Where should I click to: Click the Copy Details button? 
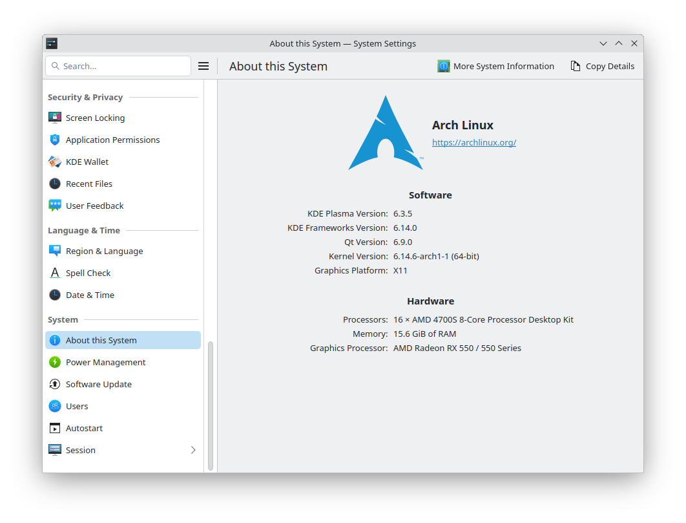click(602, 66)
